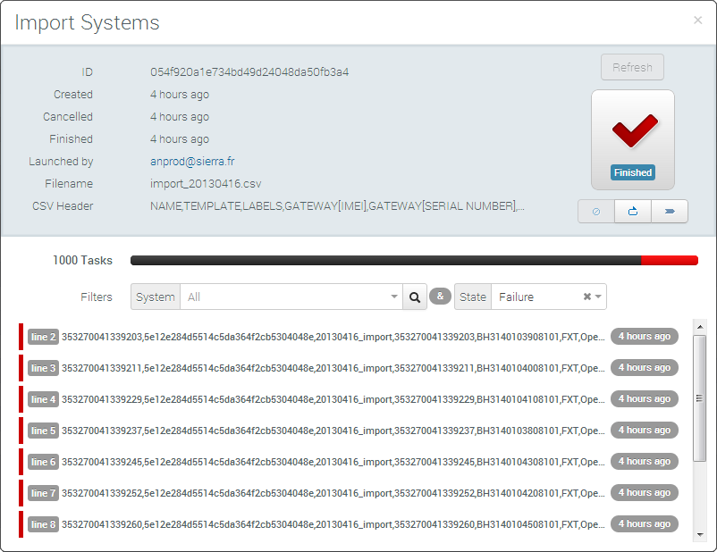Open the anprod@sierra.fr launcher link
This screenshot has height=552, width=717.
tap(193, 162)
